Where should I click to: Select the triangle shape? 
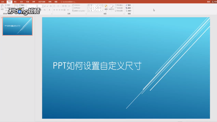pos(91,8)
